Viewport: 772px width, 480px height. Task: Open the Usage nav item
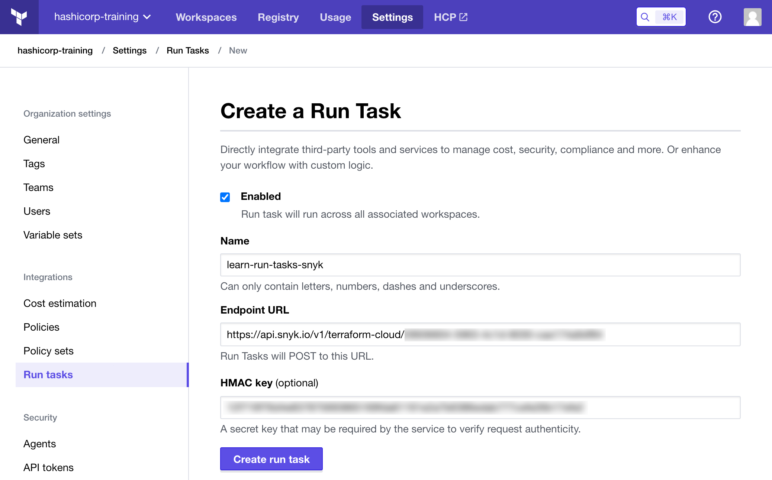335,17
